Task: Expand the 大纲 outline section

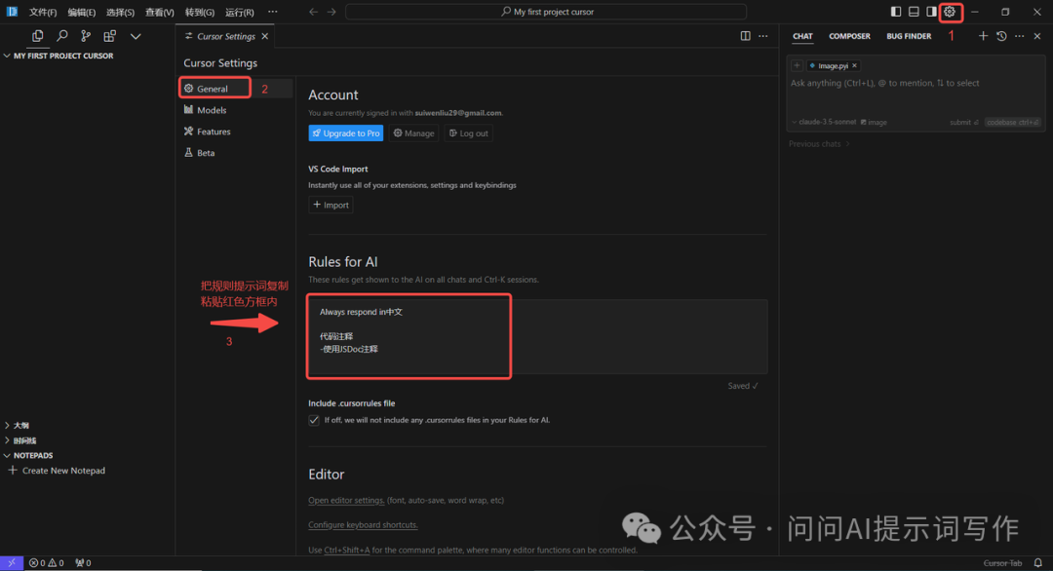Action: coord(17,426)
